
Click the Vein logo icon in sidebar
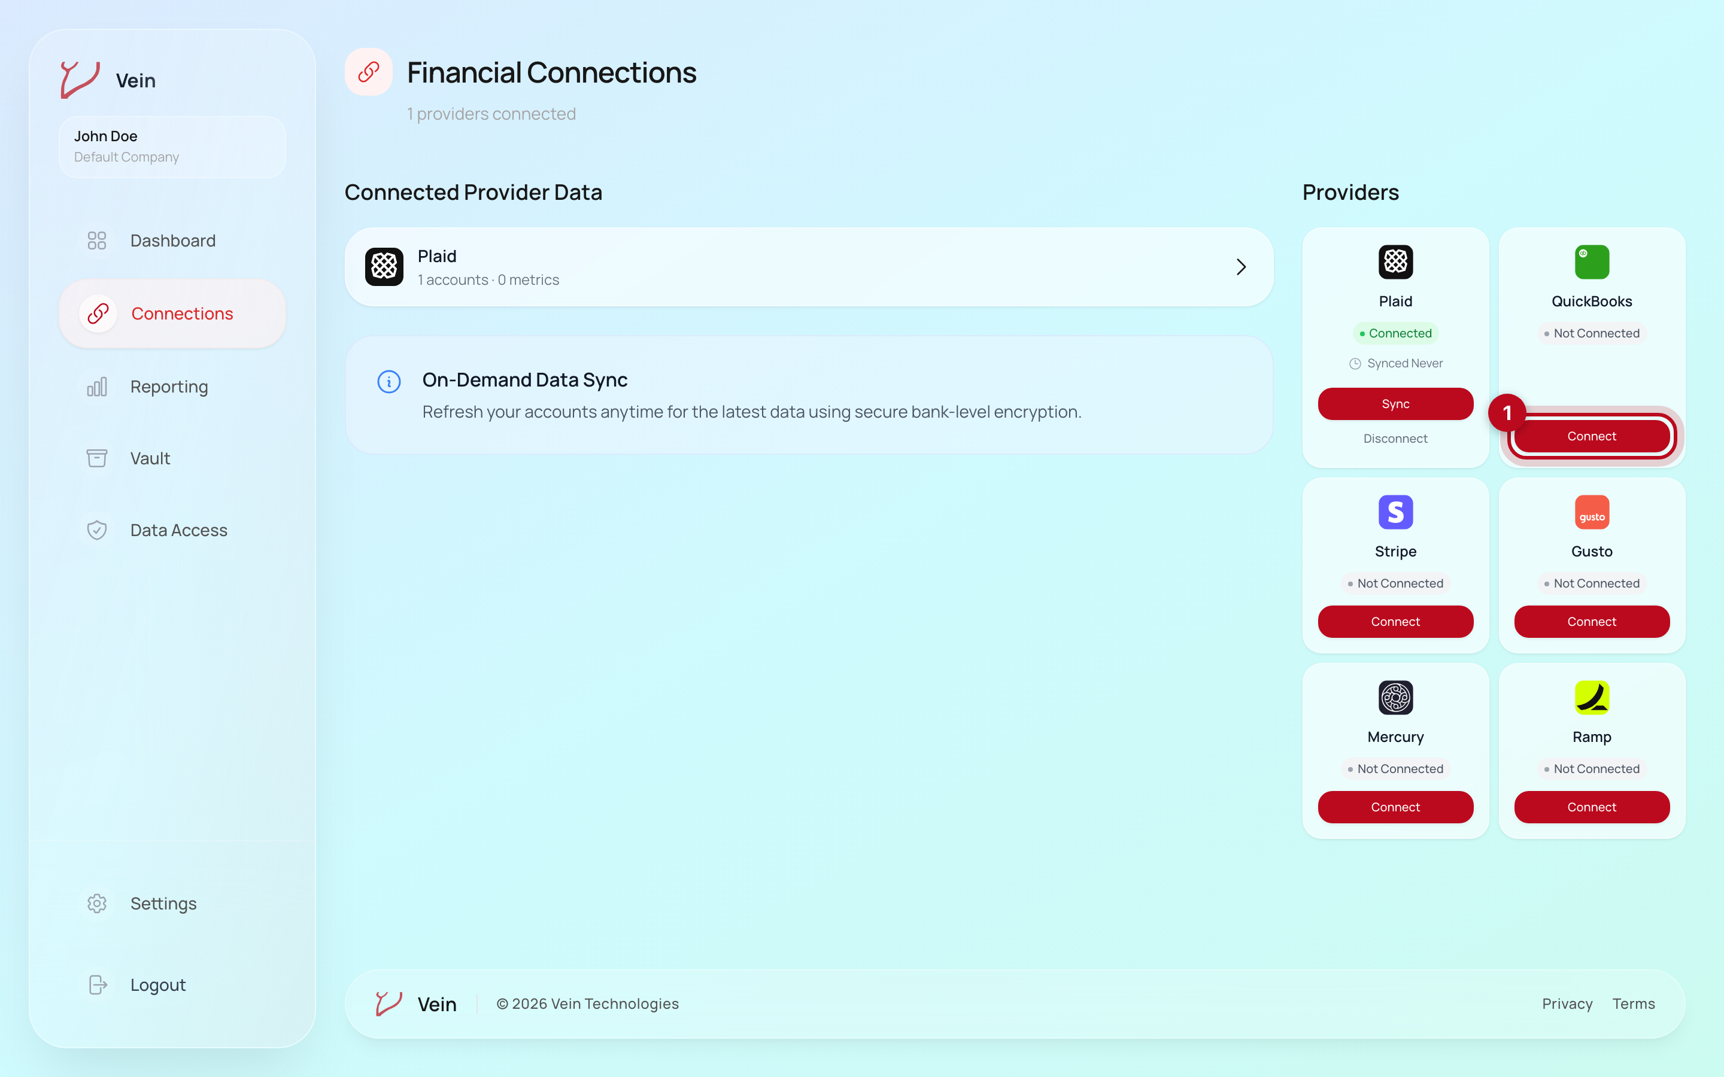coord(80,79)
